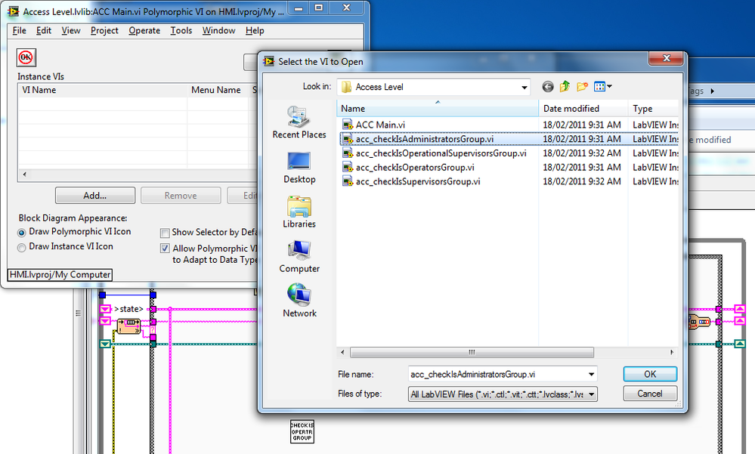Click the CHECK IS OPERTR GROUP VI icon
755x454 pixels.
302,431
